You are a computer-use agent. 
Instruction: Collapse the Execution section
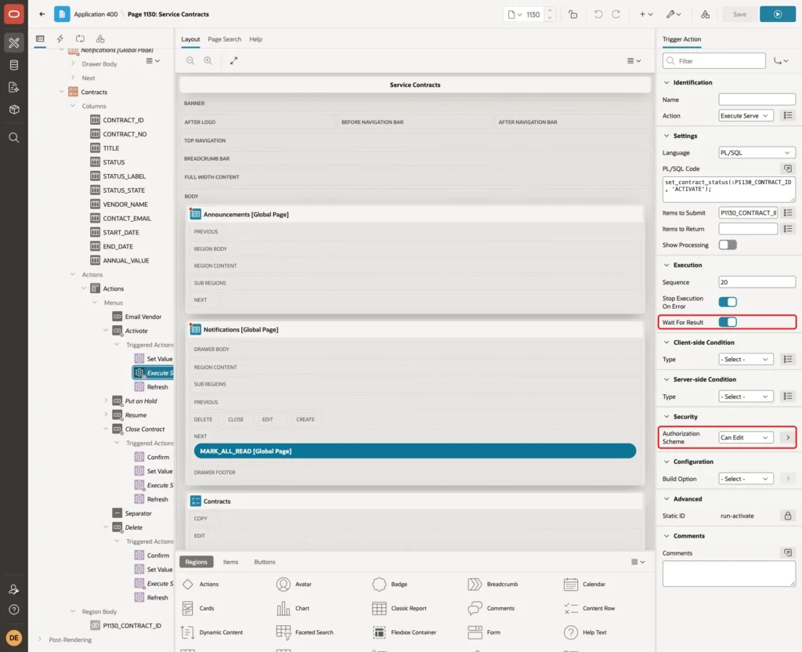[667, 265]
